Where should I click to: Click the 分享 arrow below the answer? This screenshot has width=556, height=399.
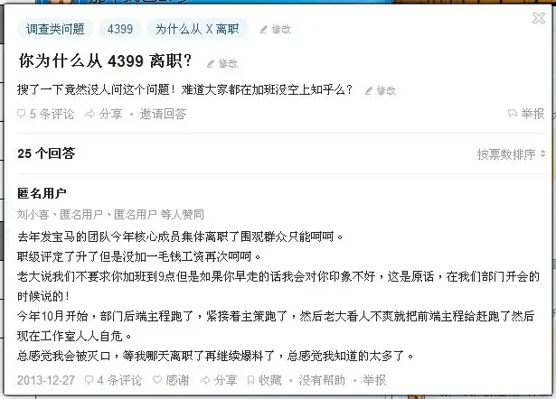205,380
